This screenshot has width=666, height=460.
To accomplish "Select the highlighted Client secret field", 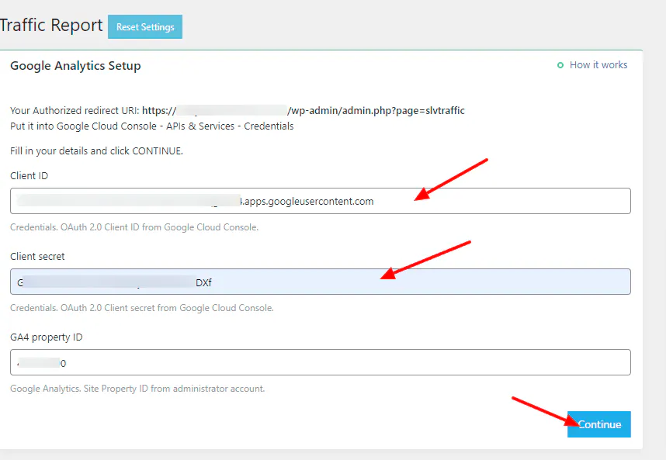I will 310,282.
